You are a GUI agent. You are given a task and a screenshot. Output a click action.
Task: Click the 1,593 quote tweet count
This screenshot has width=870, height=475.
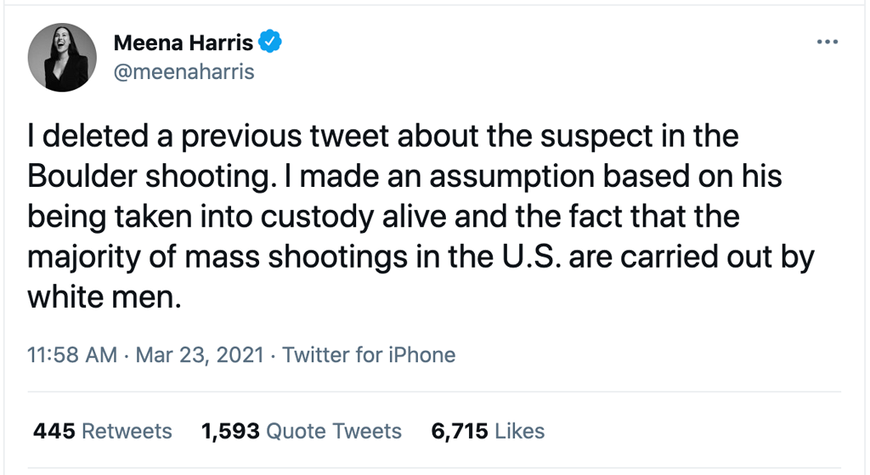230,431
